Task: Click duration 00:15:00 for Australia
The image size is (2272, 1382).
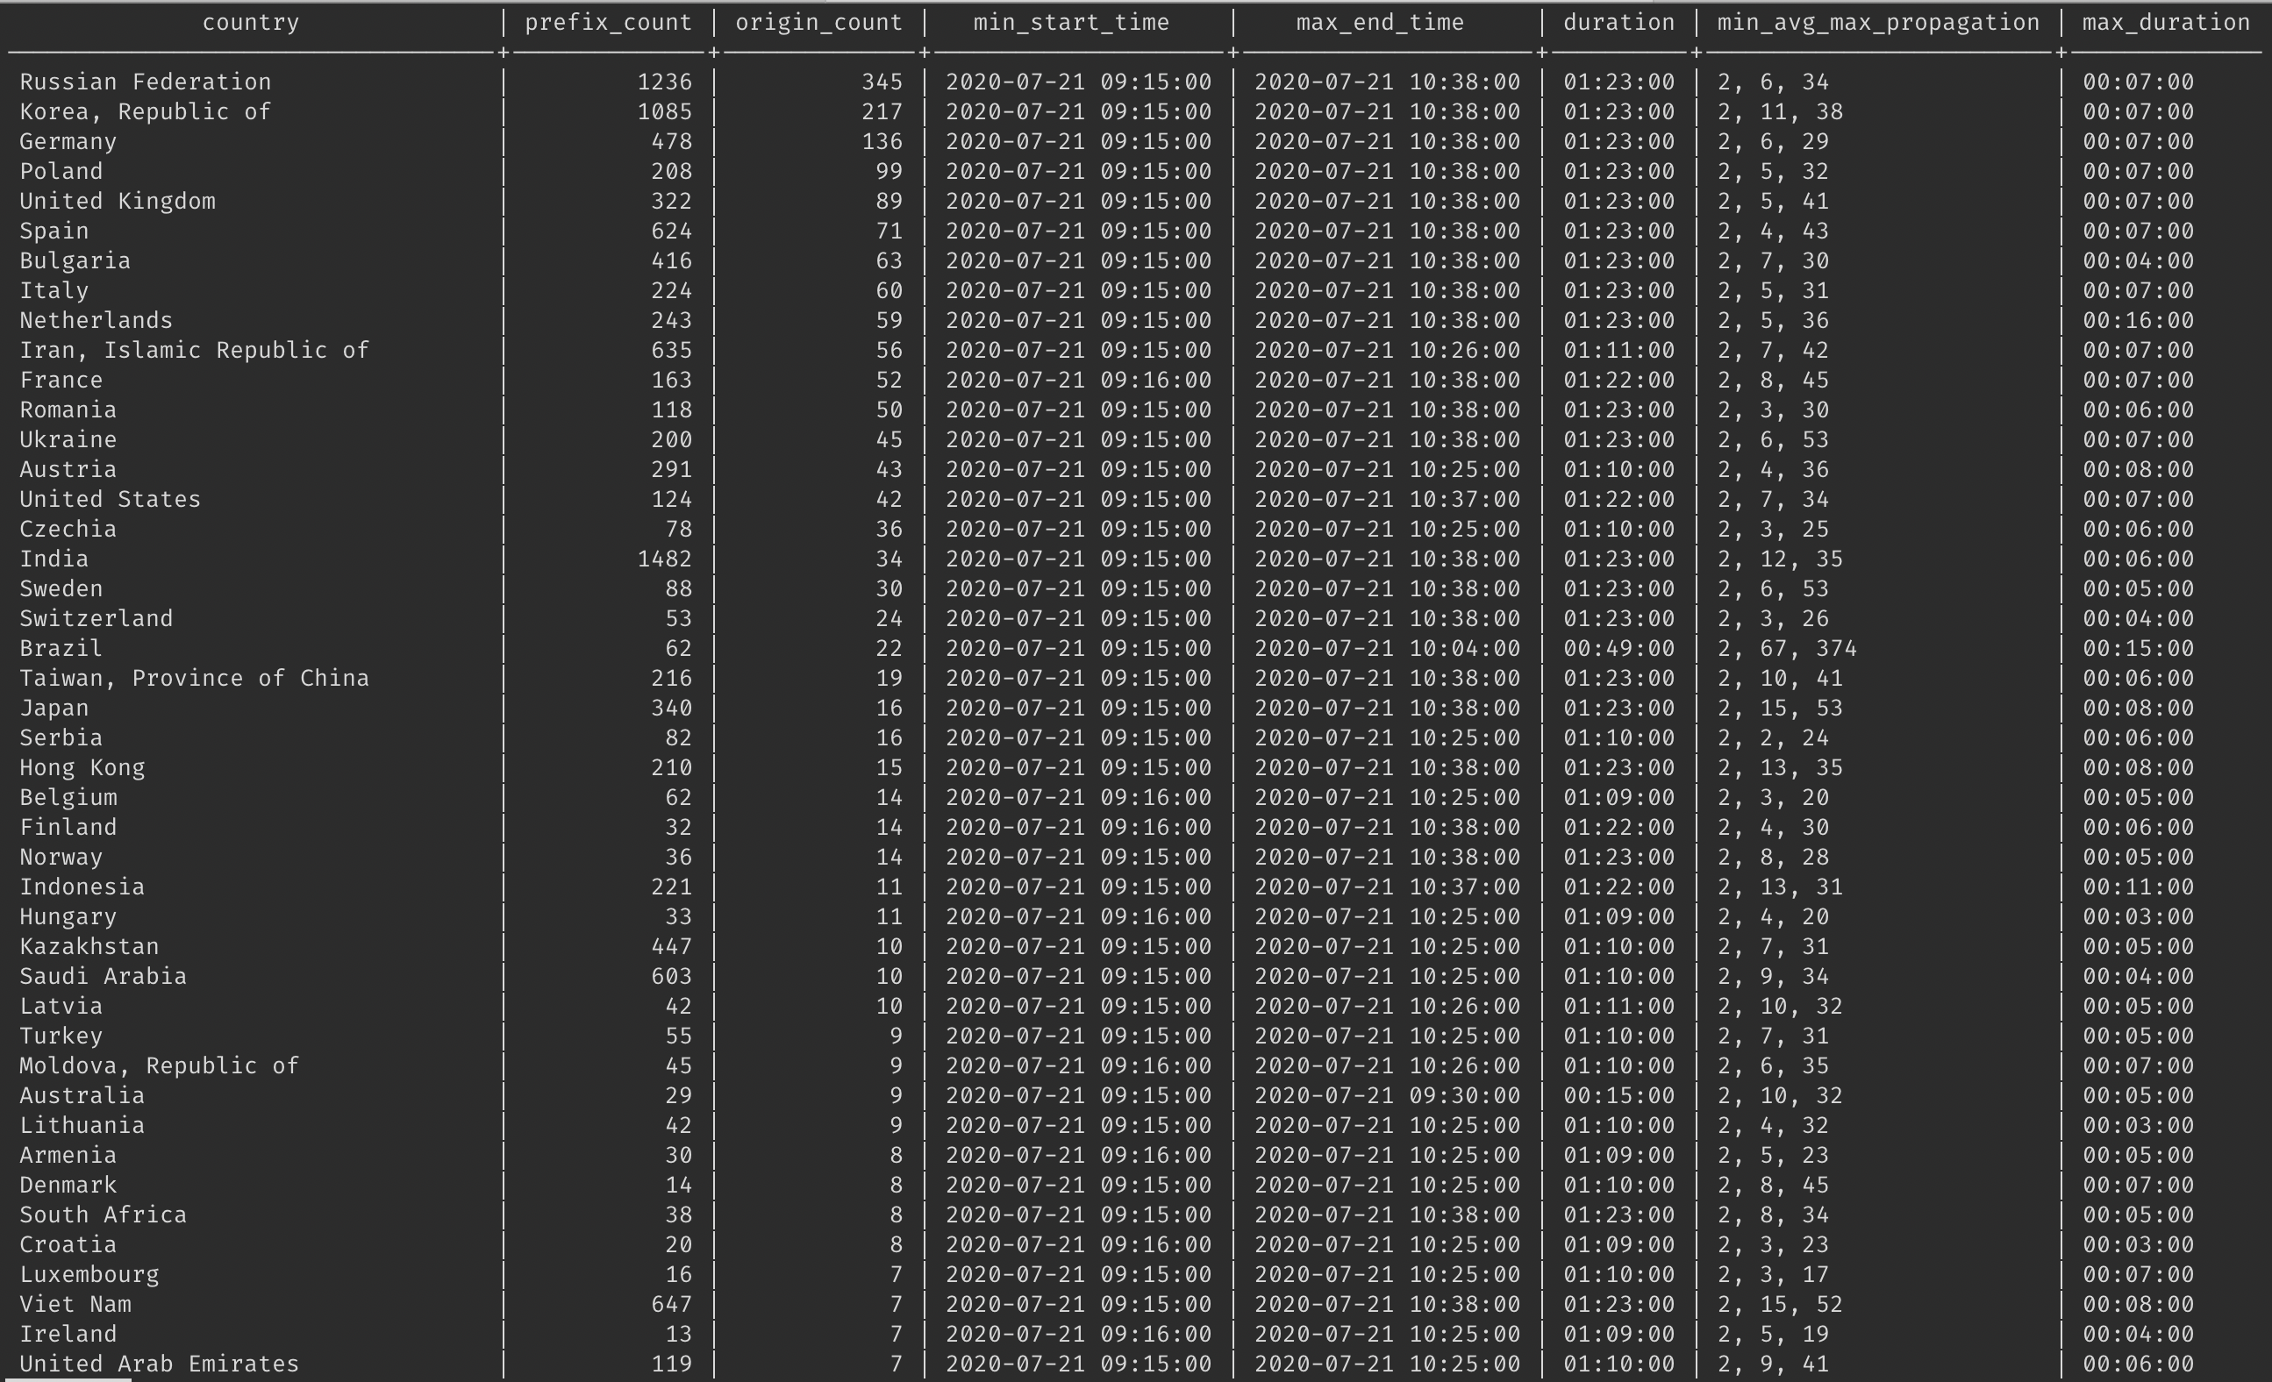Action: 1619,1095
